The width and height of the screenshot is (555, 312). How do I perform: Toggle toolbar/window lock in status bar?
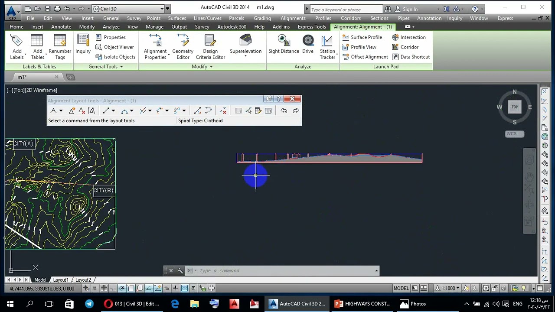click(x=495, y=288)
